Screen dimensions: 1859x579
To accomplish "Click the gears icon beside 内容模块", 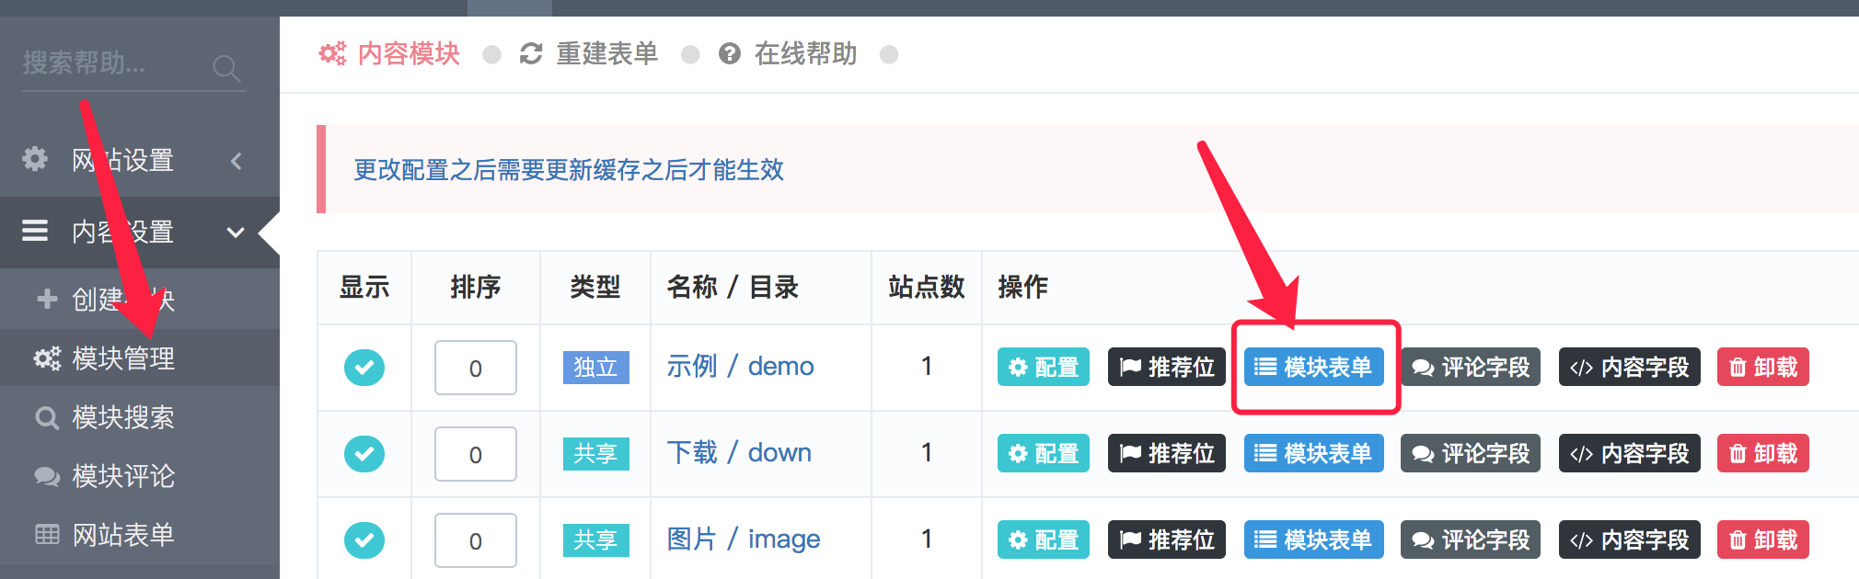I will [332, 53].
